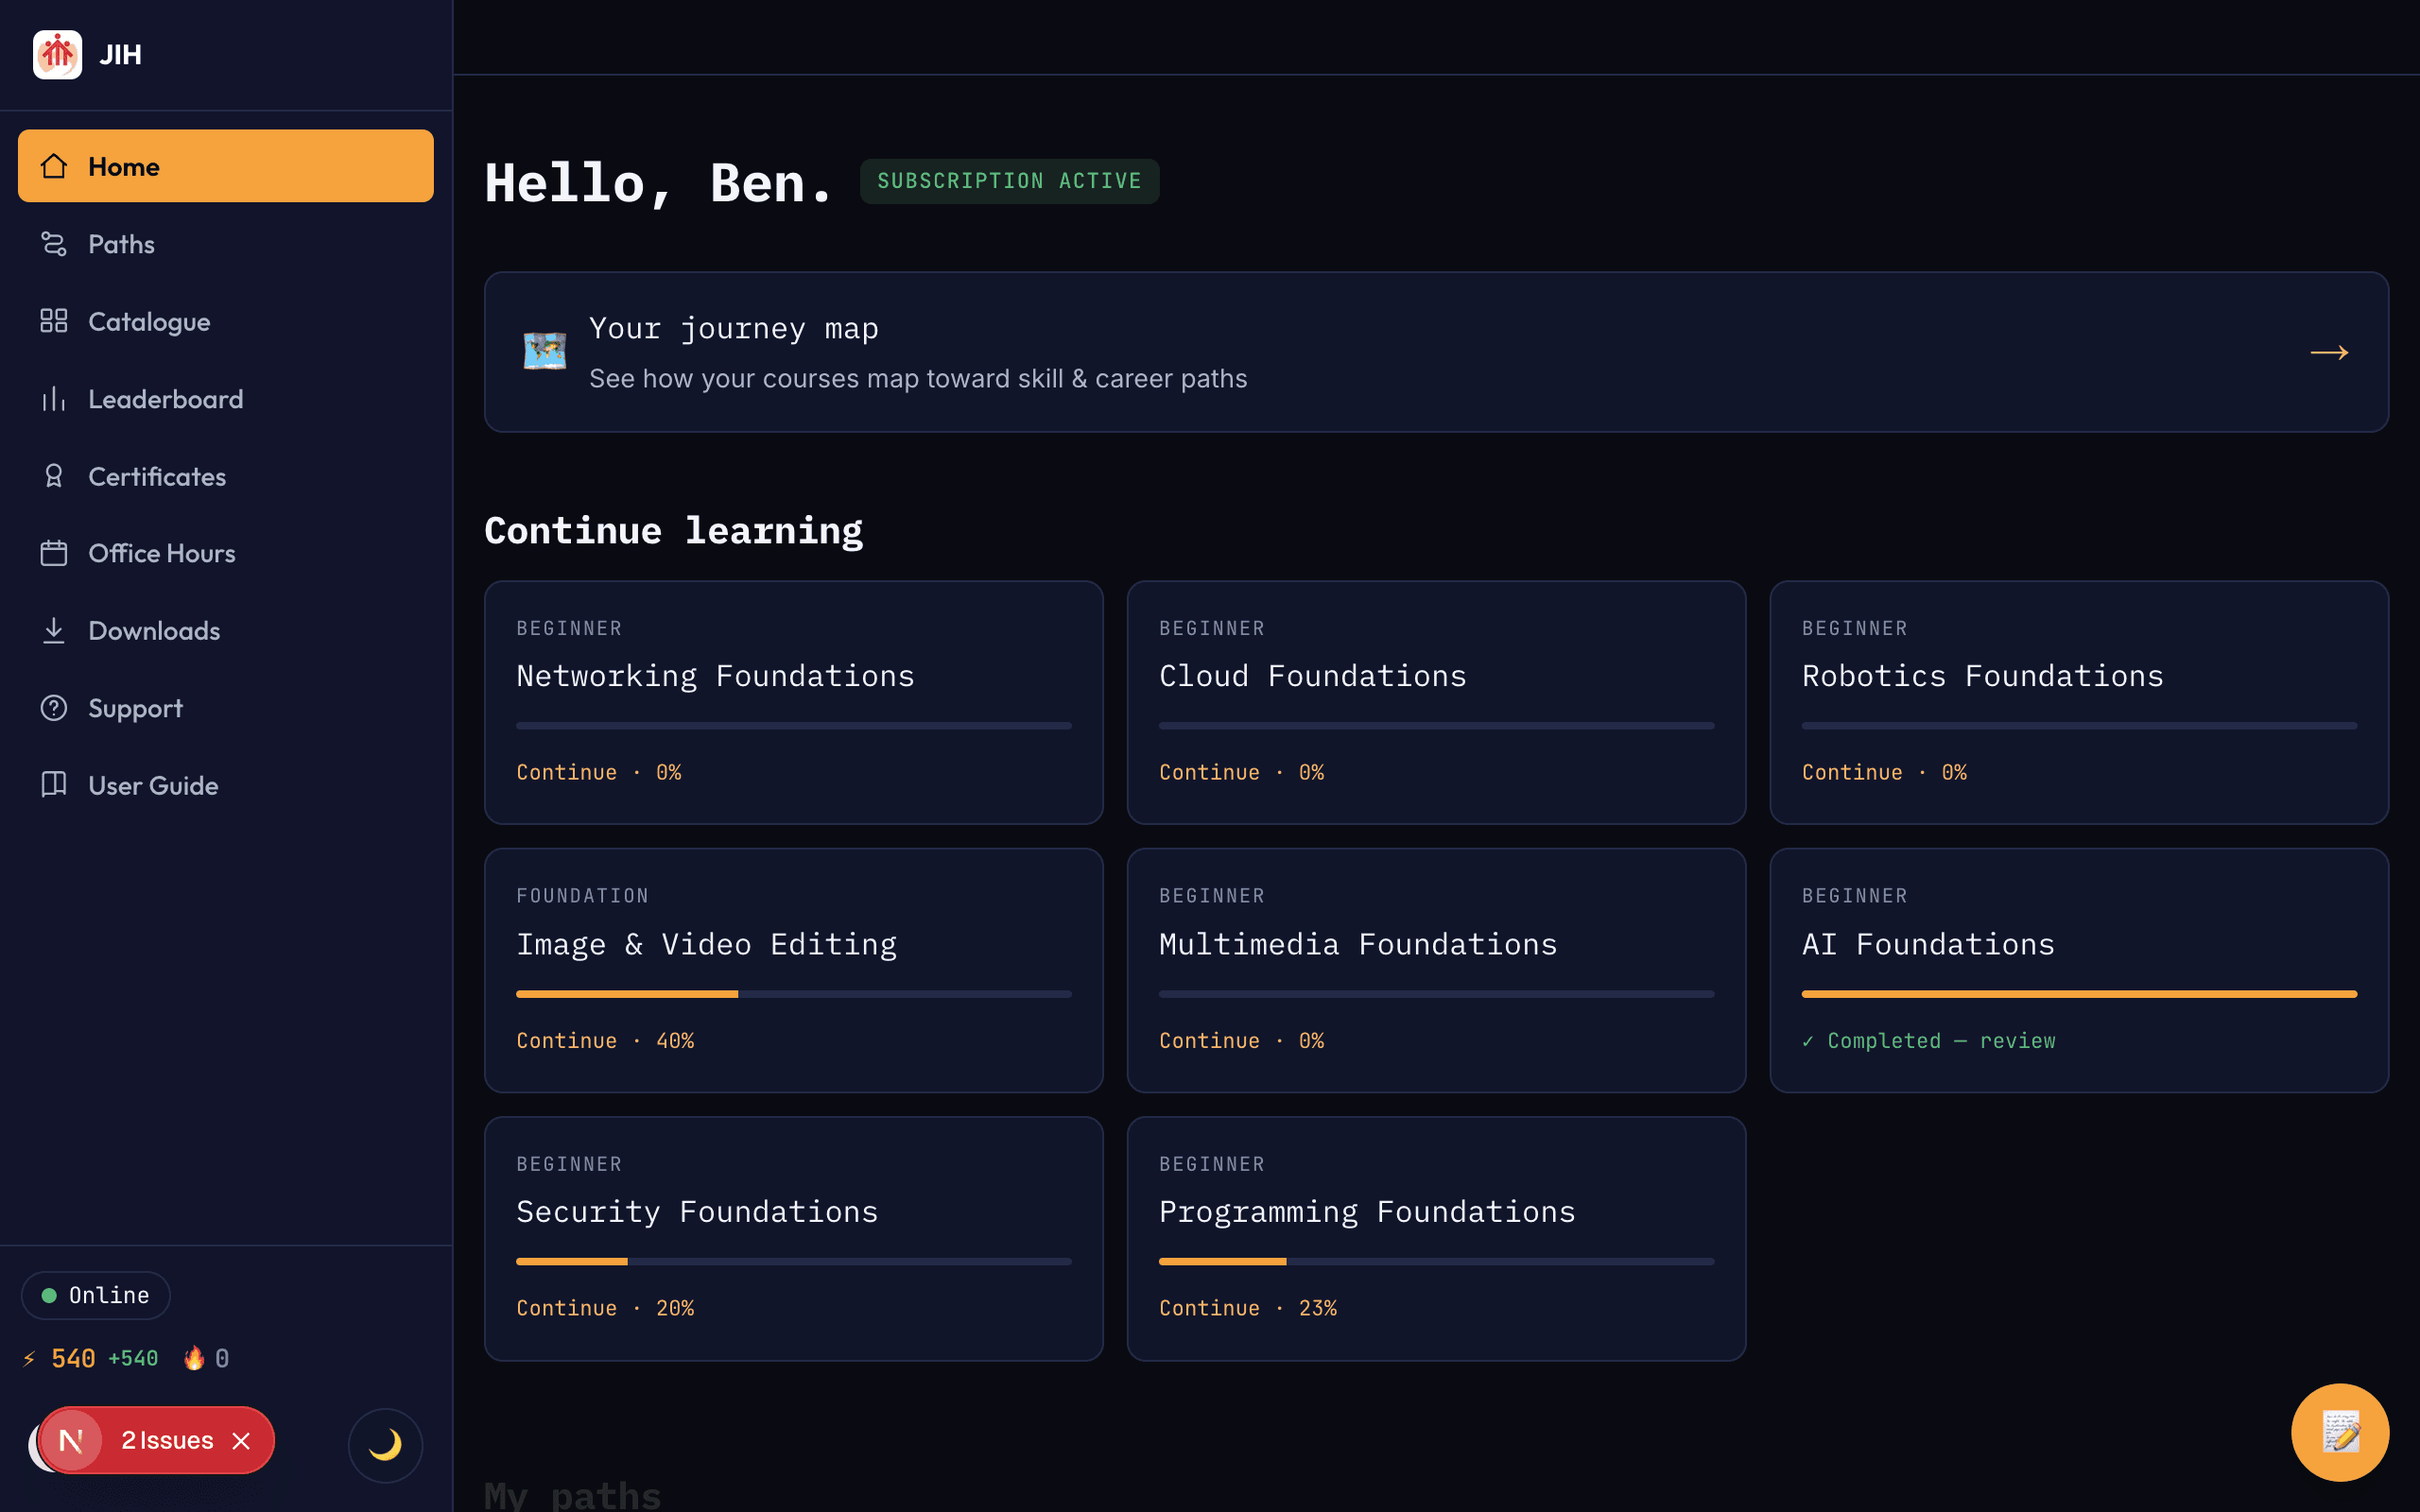
Task: Click the Catalogue grid icon
Action: [54, 321]
